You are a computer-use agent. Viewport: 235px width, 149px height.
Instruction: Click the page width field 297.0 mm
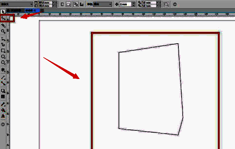[x=44, y=3]
